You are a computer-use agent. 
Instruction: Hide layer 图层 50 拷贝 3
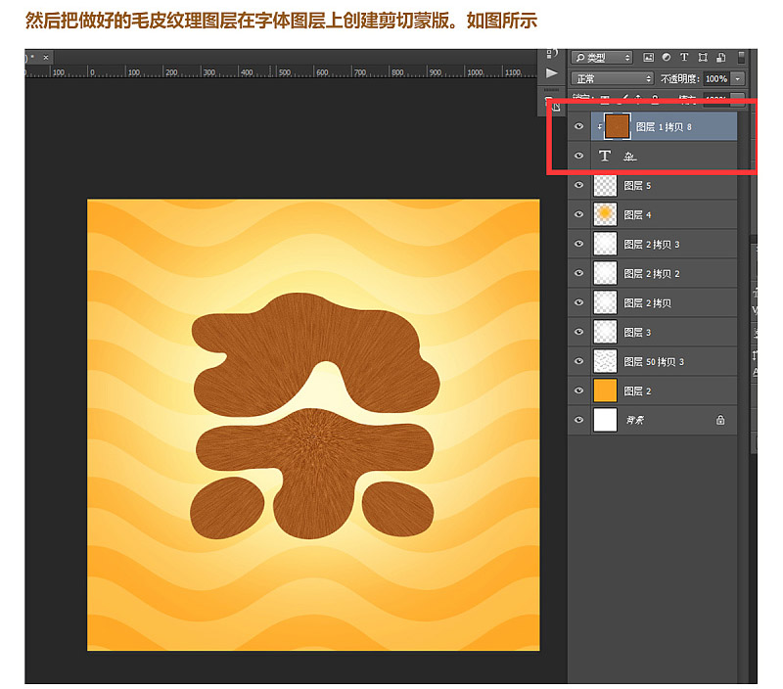point(578,361)
